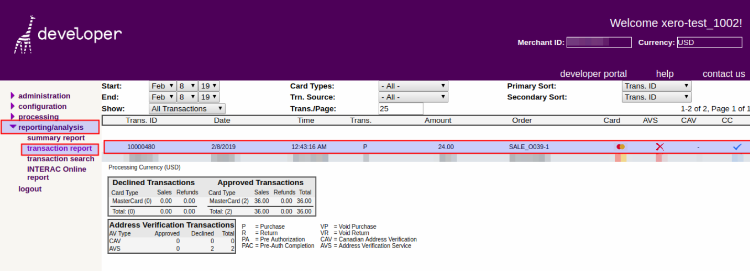Click the blue checkmark CC icon
Screen dimensions: 750x271
(737, 147)
